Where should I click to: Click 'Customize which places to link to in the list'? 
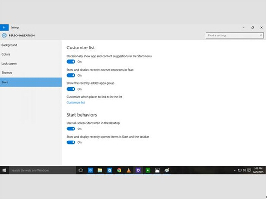[95, 97]
